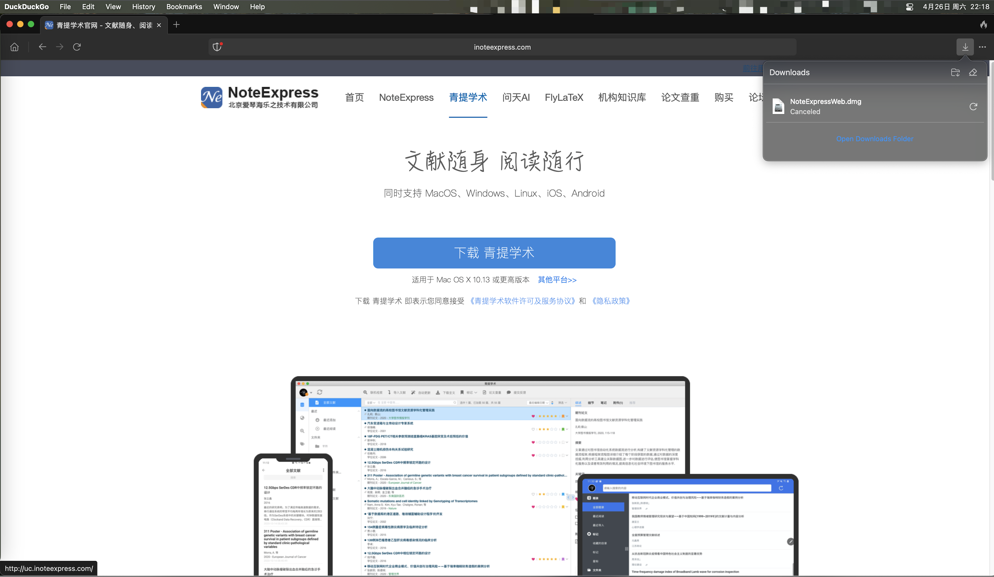Close the 青提学术官网 tab
Image resolution: width=994 pixels, height=577 pixels.
(159, 25)
